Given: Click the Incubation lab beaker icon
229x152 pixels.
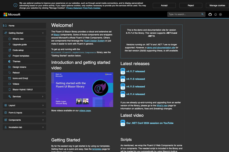Looking at the screenshot, I should click(x=6, y=127).
